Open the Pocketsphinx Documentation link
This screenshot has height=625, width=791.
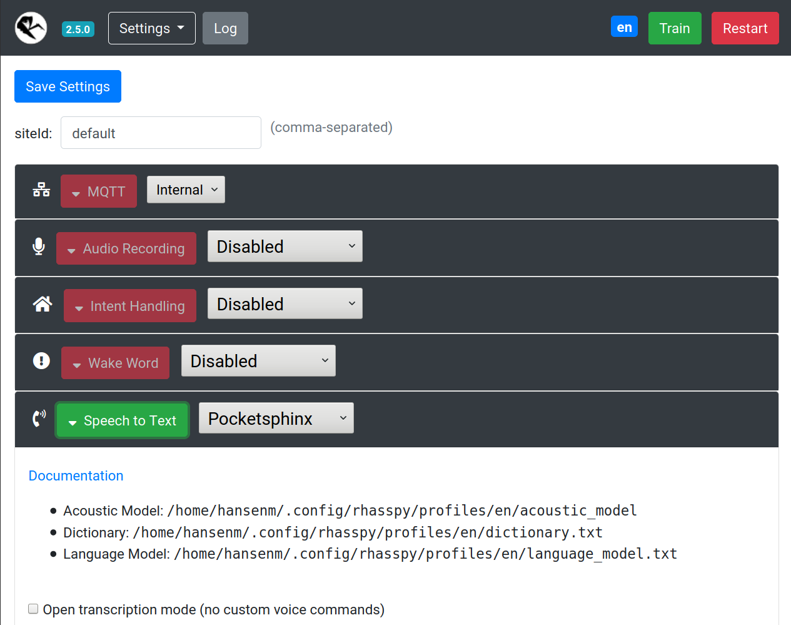[x=76, y=475]
